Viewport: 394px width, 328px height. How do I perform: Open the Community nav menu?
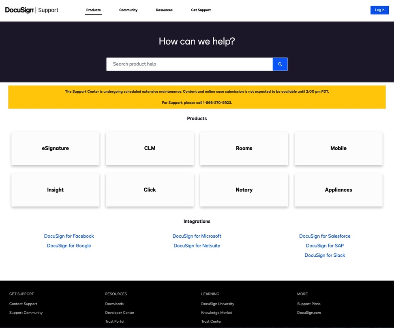[x=128, y=10]
